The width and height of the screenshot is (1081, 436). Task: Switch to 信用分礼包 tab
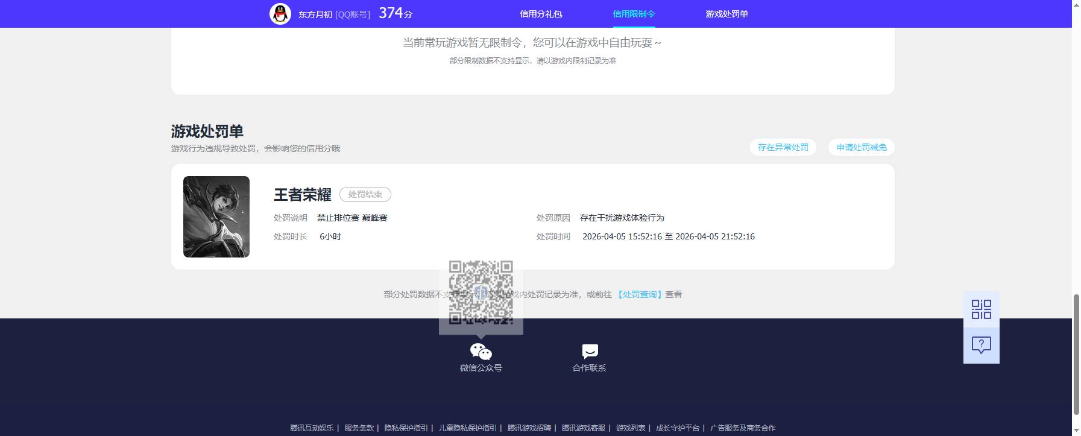(541, 14)
